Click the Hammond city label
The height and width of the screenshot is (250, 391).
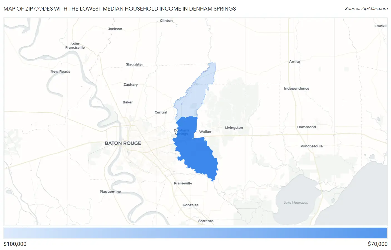point(306,127)
